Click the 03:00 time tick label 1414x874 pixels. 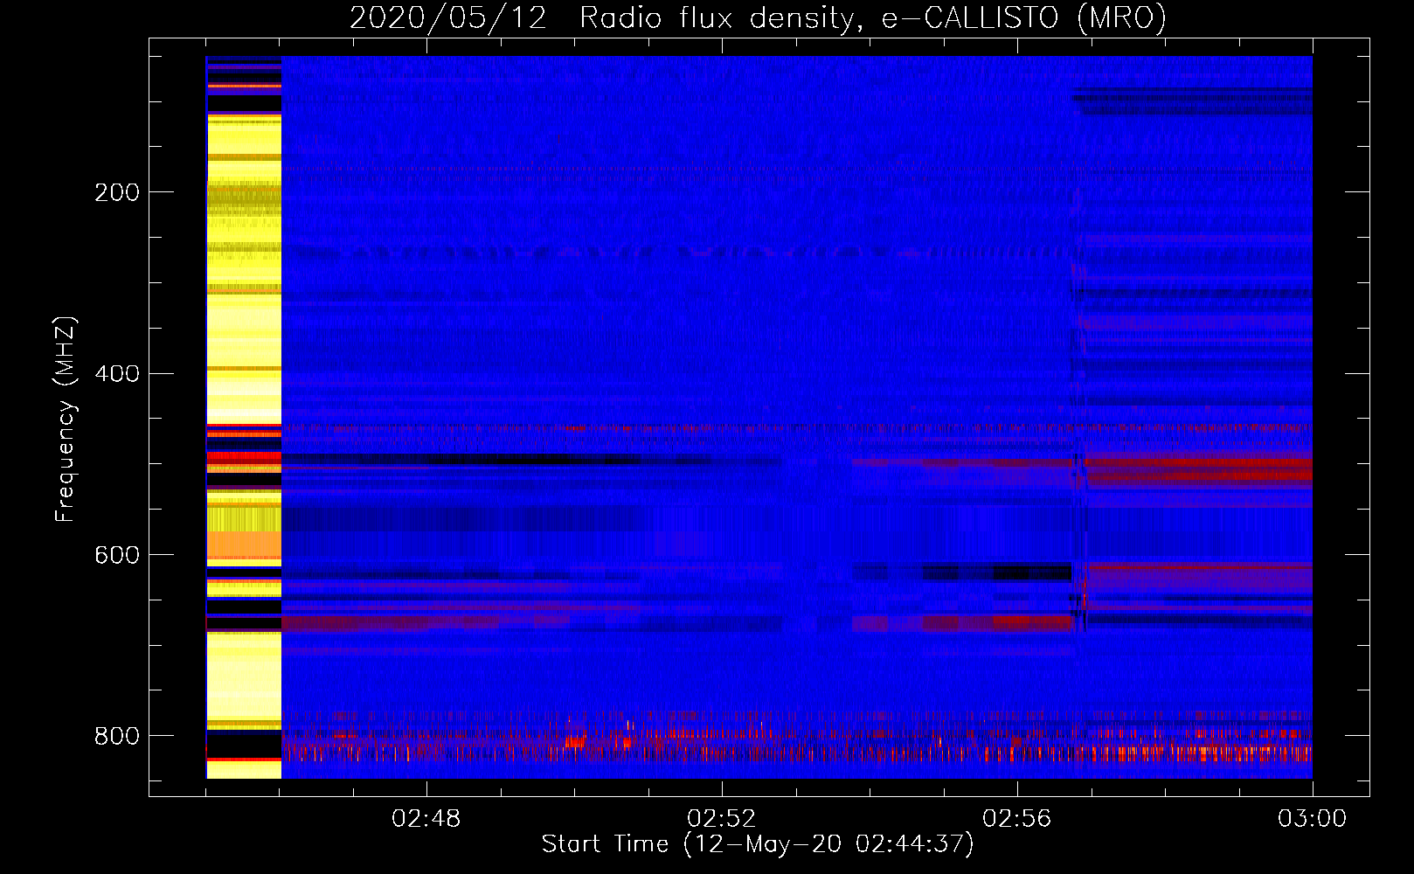(1313, 819)
